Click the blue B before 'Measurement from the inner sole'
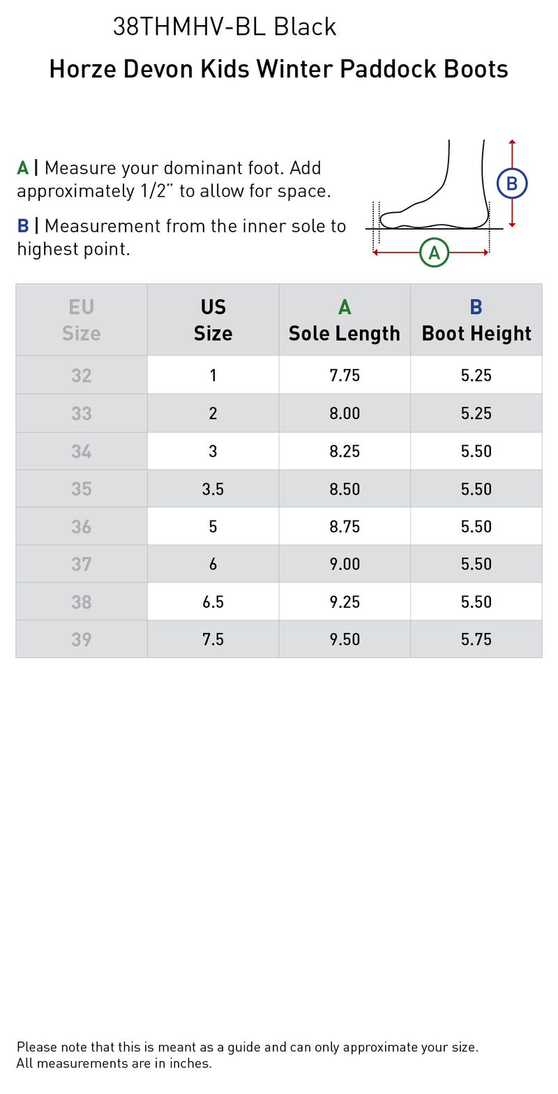Viewport: 558px width, 1094px height. click(23, 226)
